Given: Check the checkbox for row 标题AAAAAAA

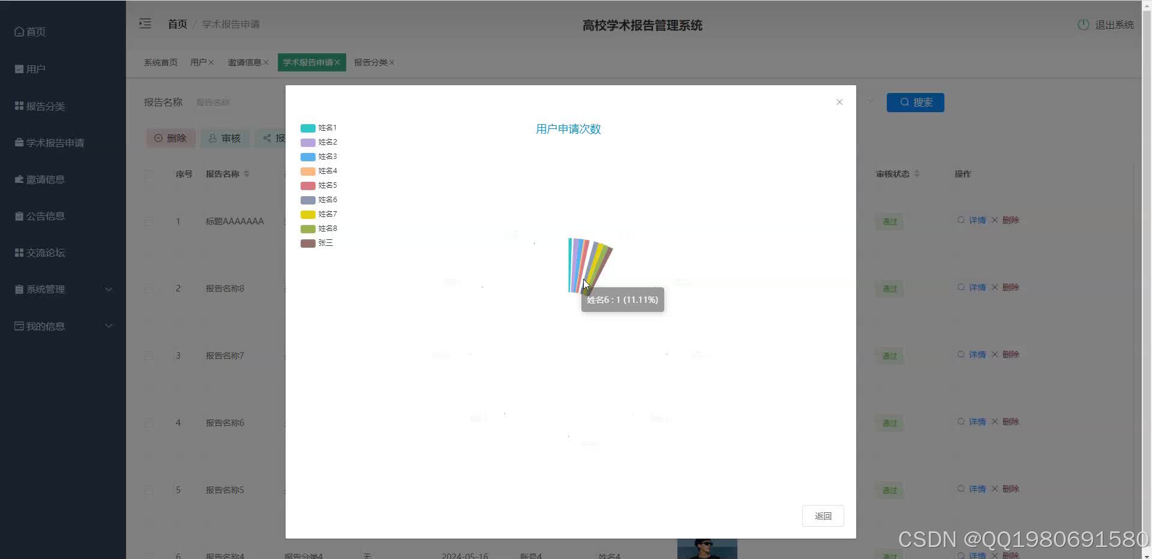Looking at the screenshot, I should 149,221.
